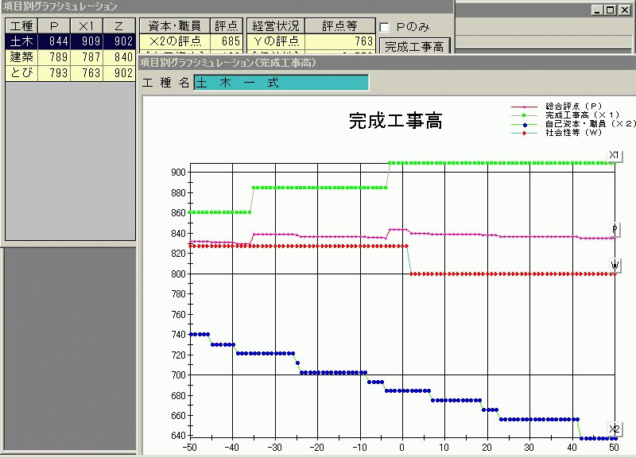Screen dimensions: 636x458
Task: Click 自己資本・職員（X2） legend entry
Action: pos(590,124)
